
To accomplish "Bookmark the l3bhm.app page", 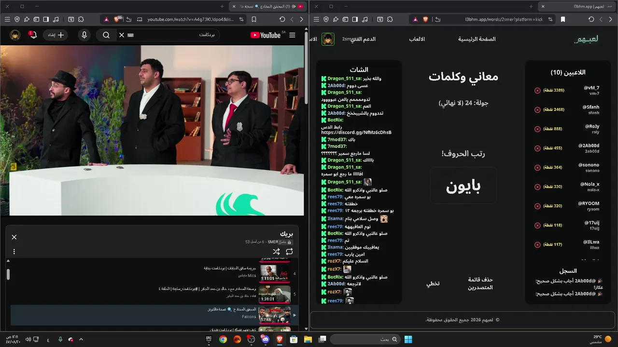I will coord(563,19).
